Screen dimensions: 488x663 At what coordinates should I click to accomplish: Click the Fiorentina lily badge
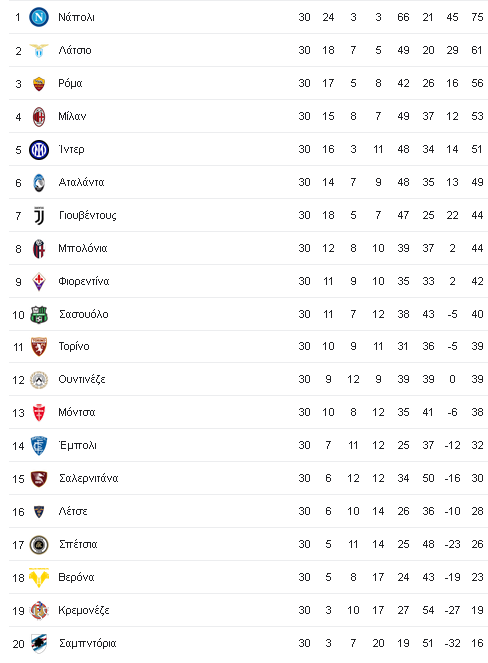pos(39,282)
